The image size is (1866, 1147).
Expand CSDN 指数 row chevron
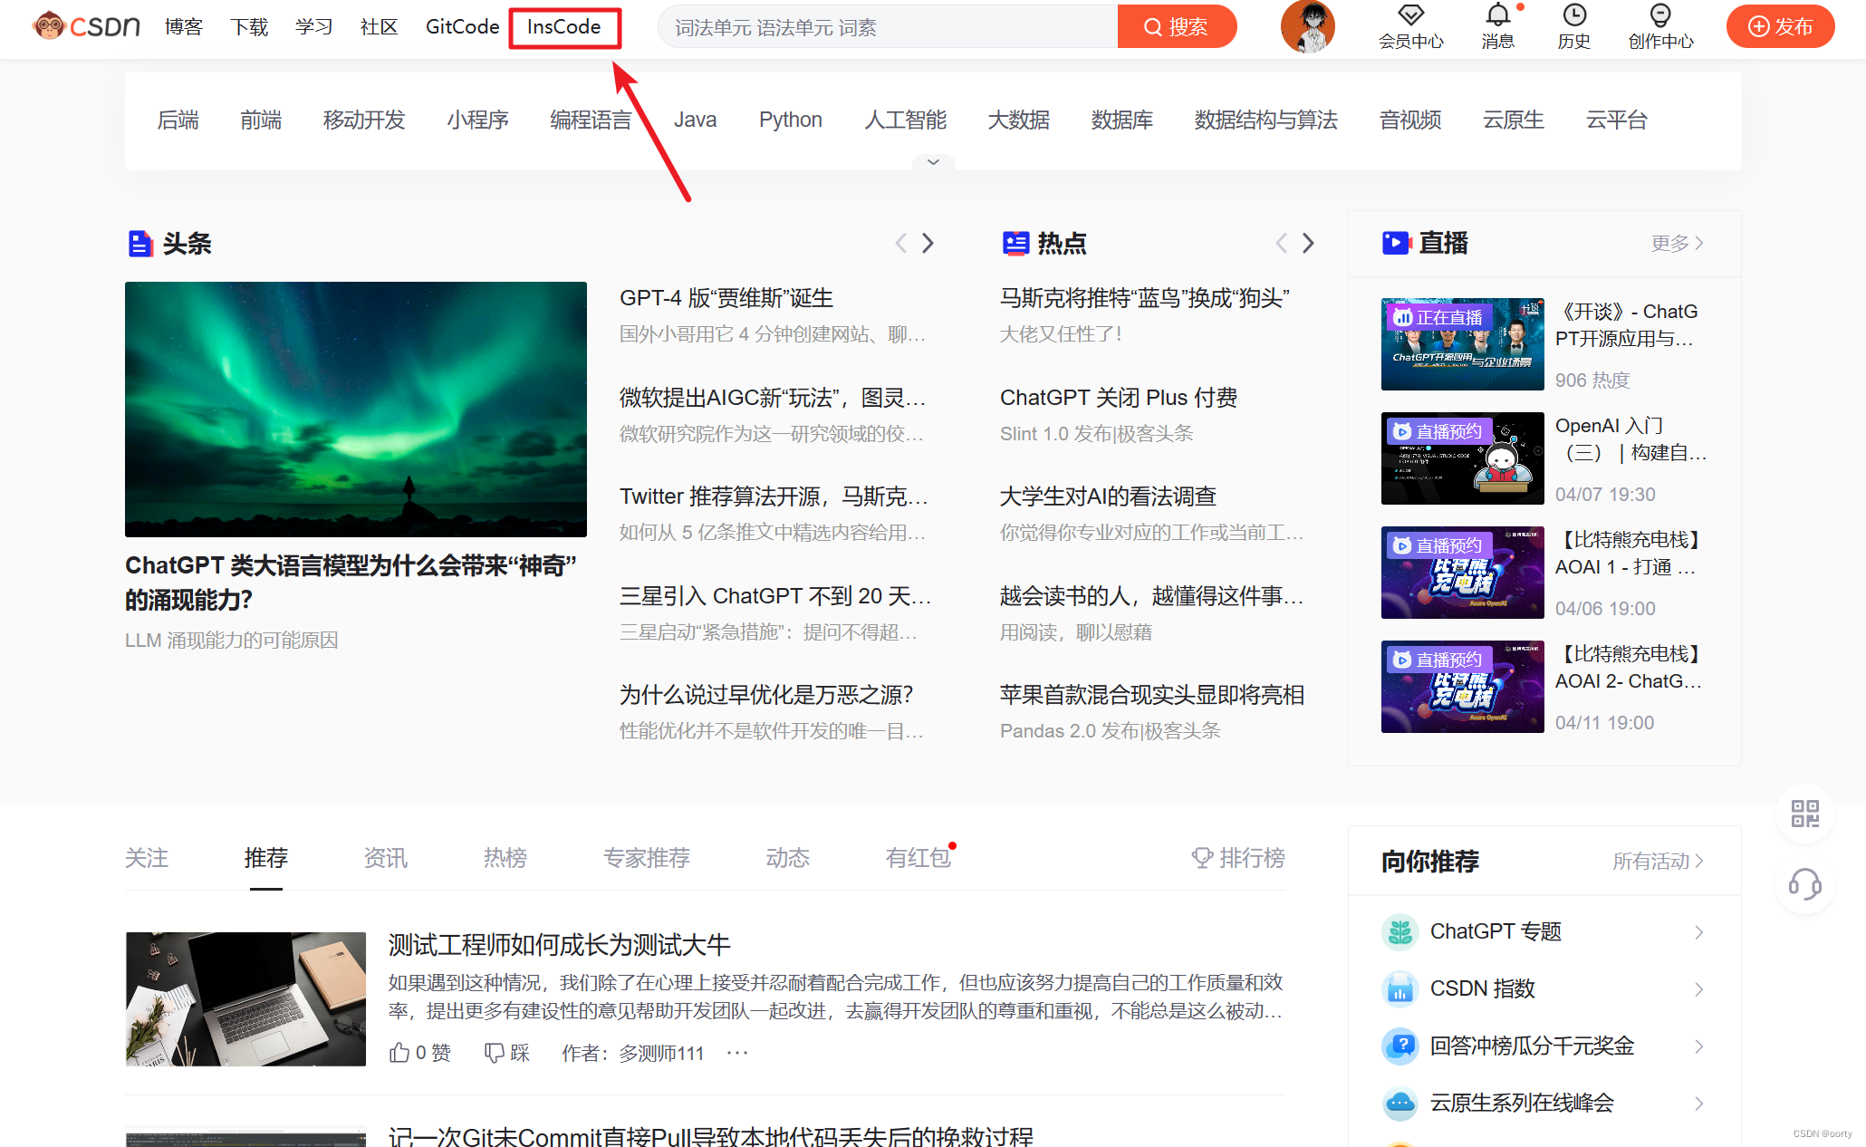[1699, 989]
